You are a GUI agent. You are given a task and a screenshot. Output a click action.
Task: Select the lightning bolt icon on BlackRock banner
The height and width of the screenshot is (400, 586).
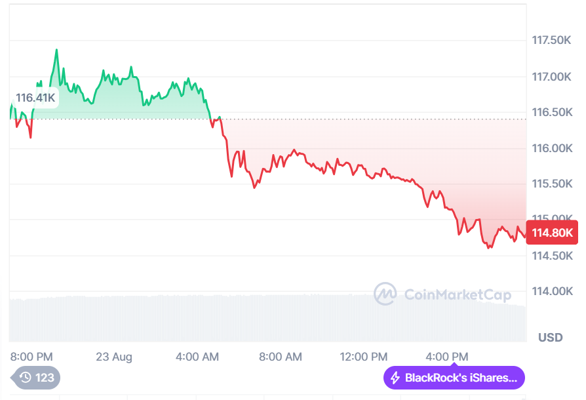(396, 377)
